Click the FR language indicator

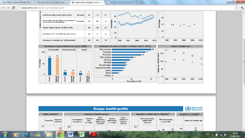(207, 134)
